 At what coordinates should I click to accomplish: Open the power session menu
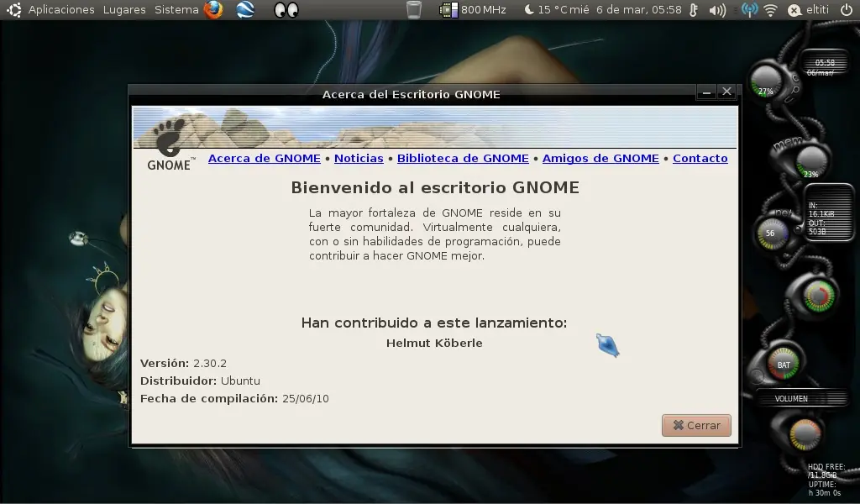[x=847, y=10]
